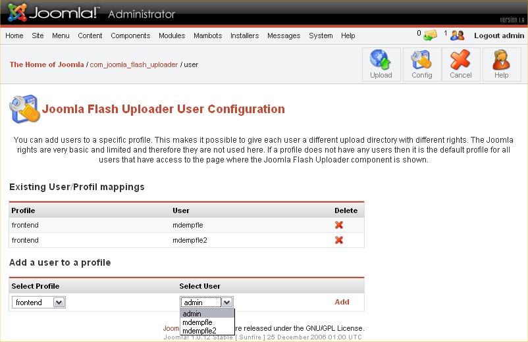This screenshot has height=342, width=528.
Task: Expand the Select Profile frontend dropdown
Action: pyautogui.click(x=39, y=303)
